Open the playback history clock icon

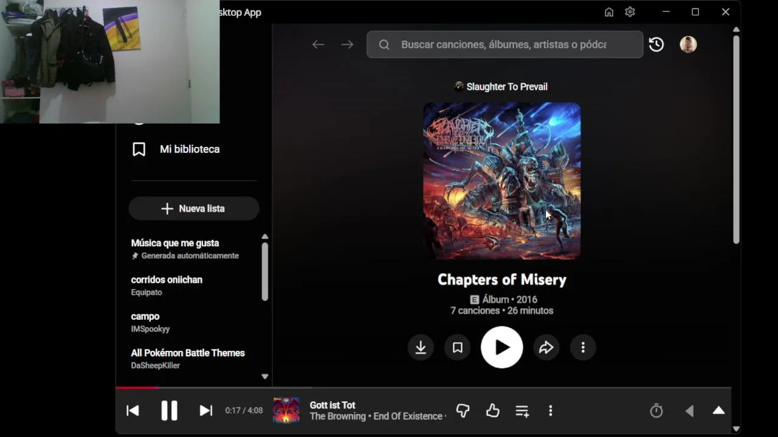point(656,44)
